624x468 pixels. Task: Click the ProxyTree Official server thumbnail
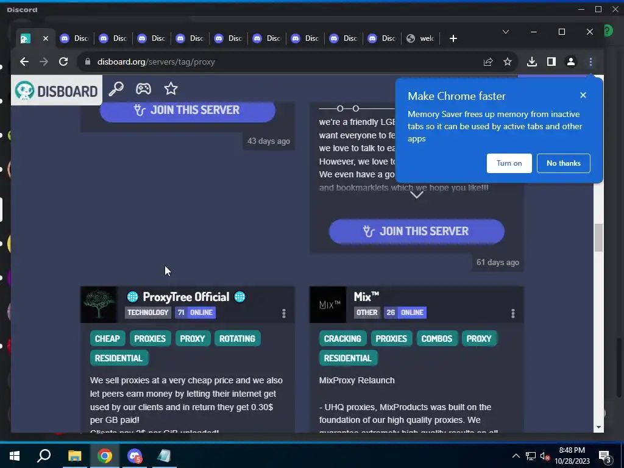[x=99, y=305]
